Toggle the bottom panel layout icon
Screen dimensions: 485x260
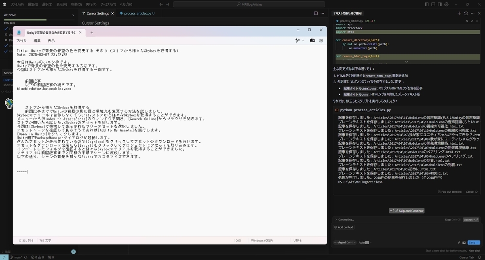tap(434, 4)
